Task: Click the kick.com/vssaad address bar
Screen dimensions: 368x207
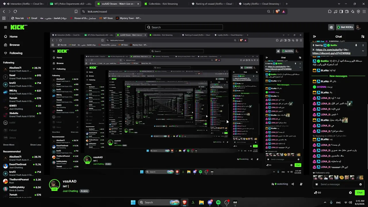Action: pyautogui.click(x=172, y=11)
